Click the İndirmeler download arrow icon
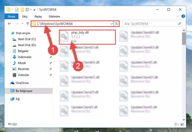 point(14,57)
